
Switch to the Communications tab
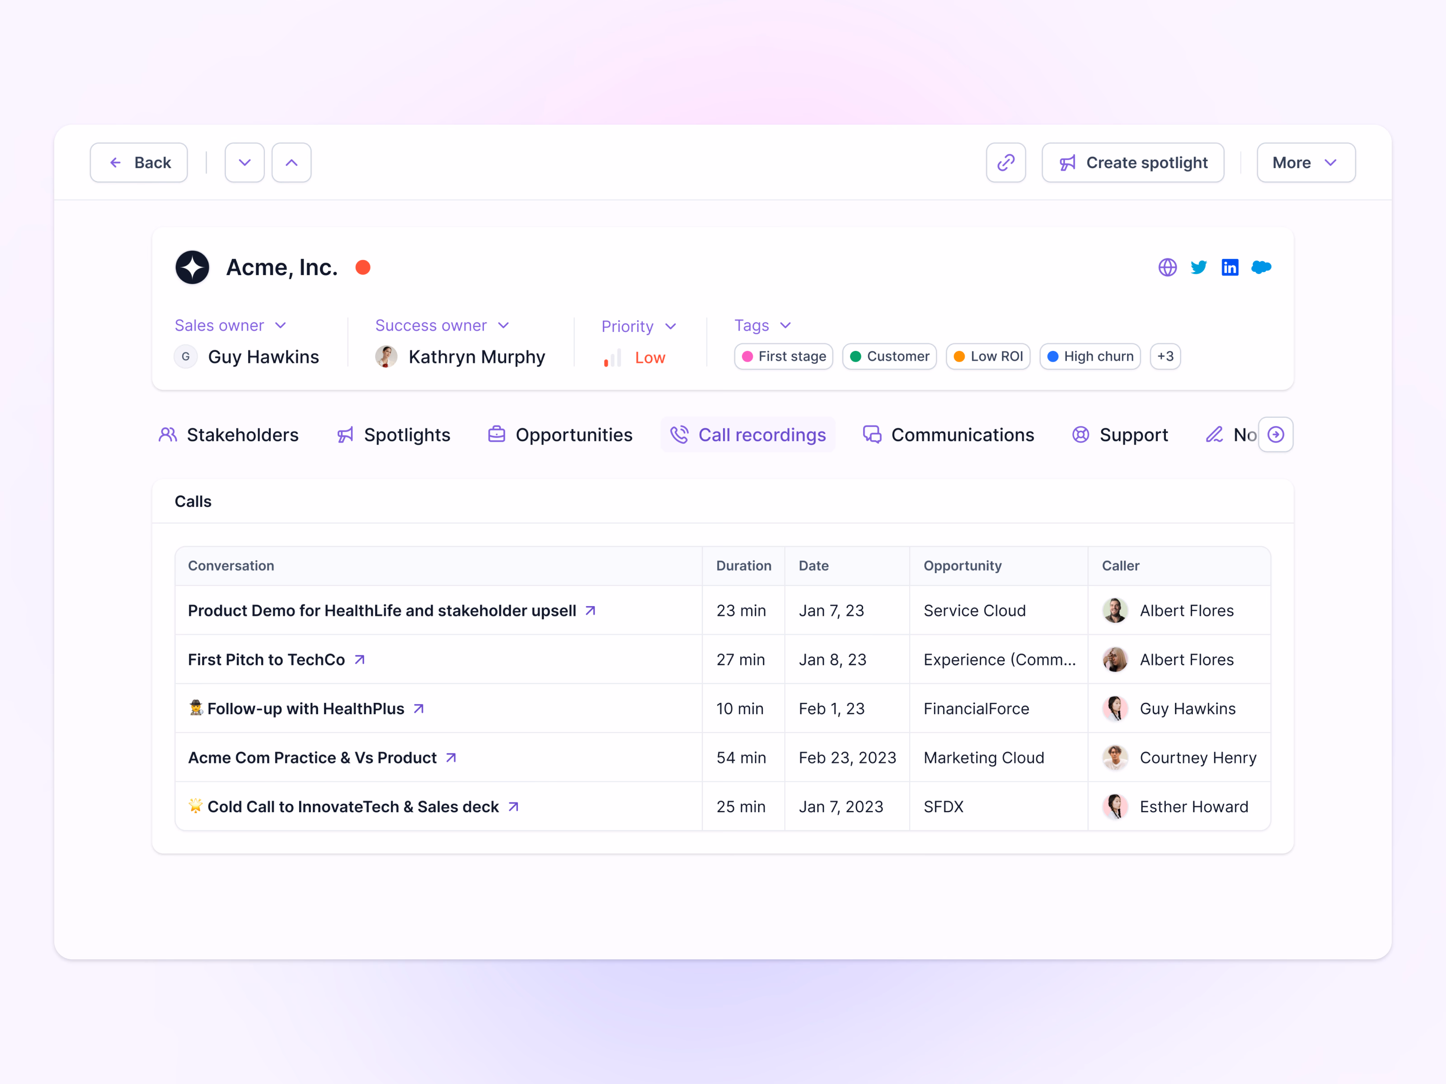coord(948,435)
